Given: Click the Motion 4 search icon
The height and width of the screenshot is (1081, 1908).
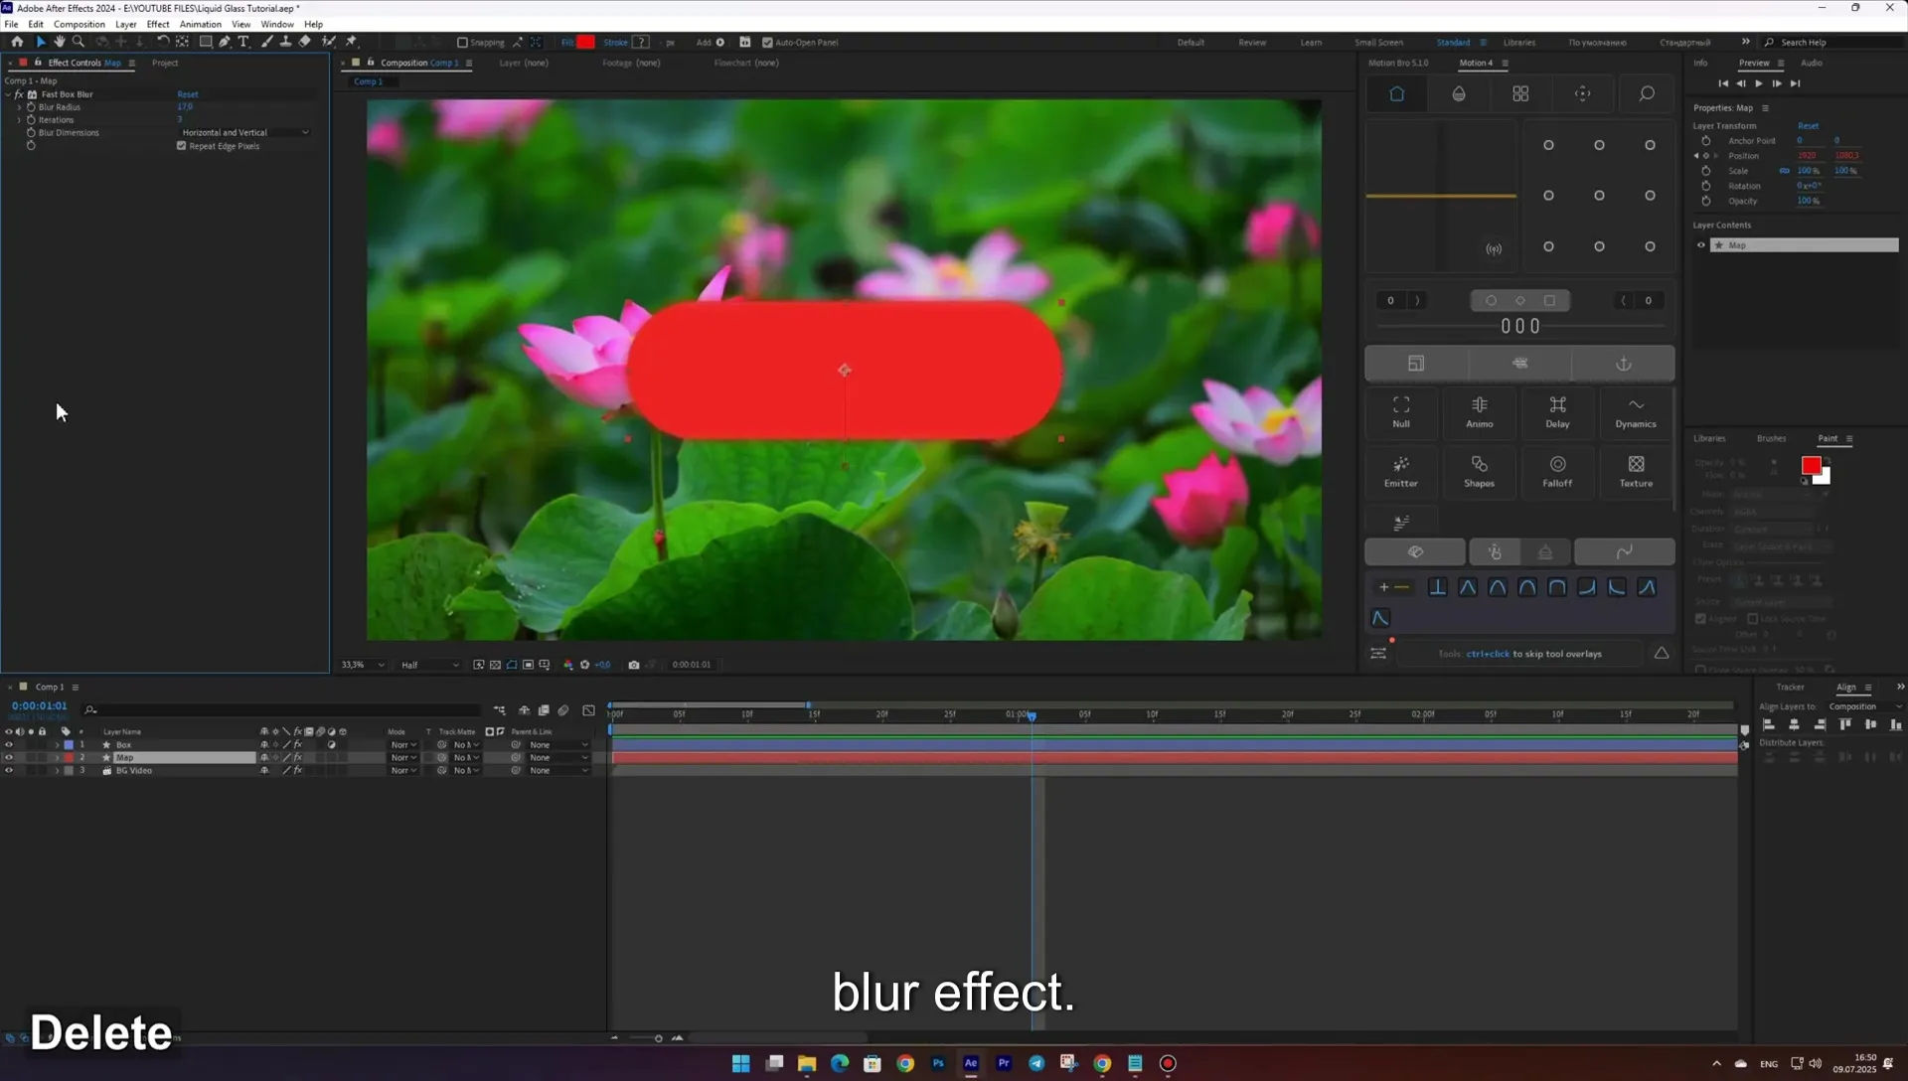Looking at the screenshot, I should click(1647, 93).
